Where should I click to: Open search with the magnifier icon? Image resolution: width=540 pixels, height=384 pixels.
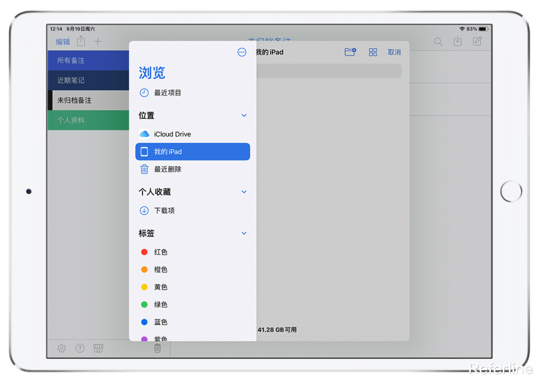pos(438,41)
